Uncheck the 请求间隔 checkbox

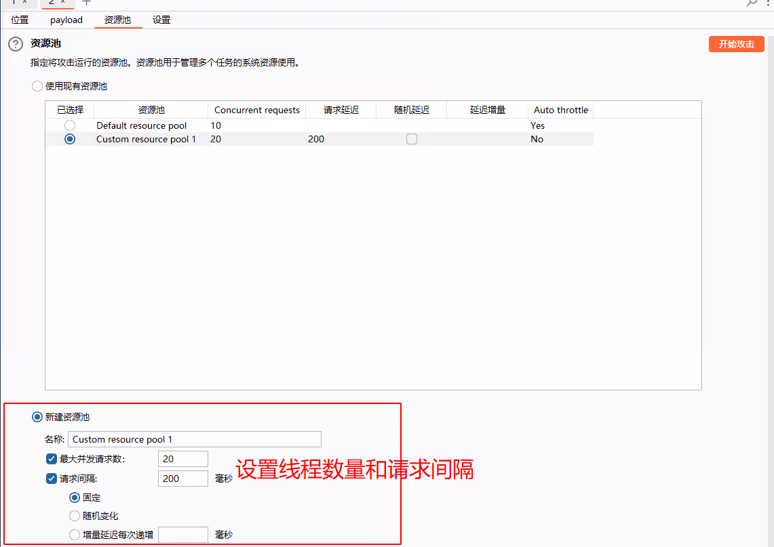click(51, 478)
